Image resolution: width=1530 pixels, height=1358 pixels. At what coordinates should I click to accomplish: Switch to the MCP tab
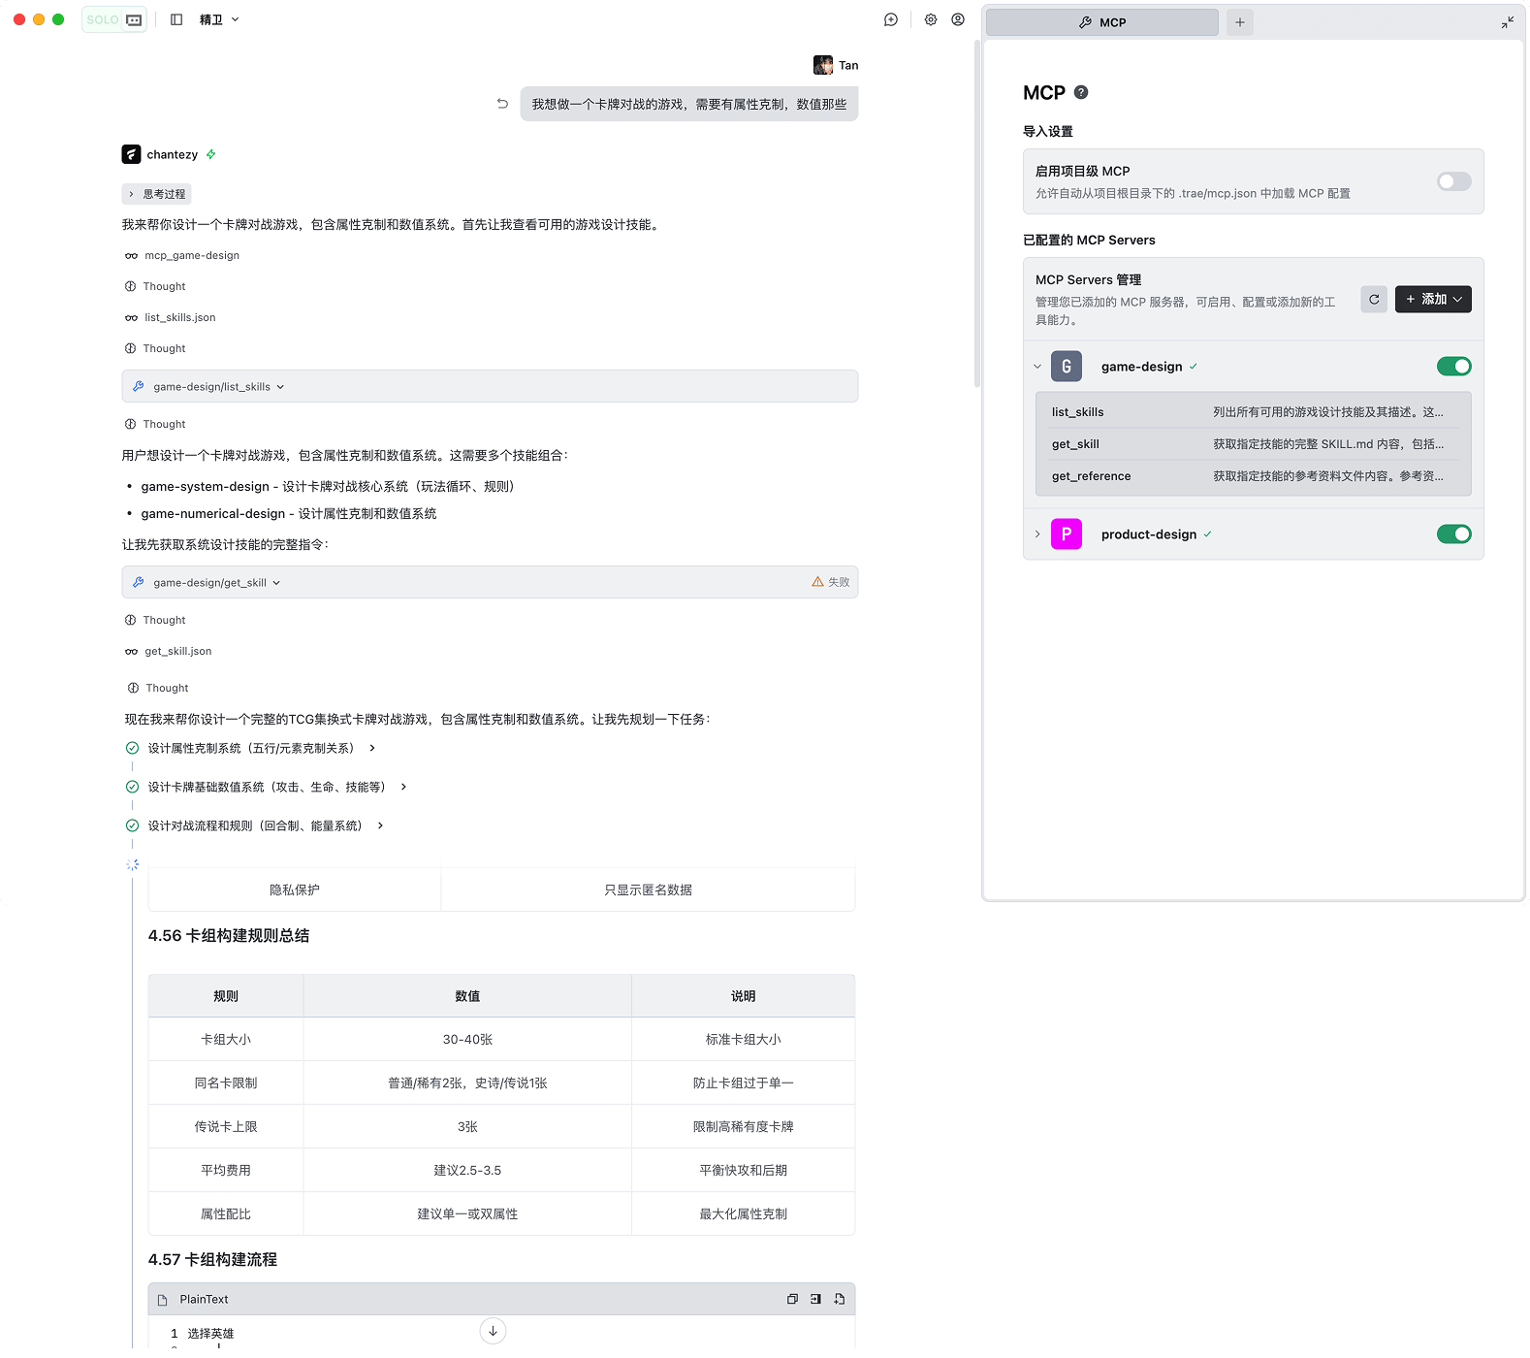tap(1102, 22)
